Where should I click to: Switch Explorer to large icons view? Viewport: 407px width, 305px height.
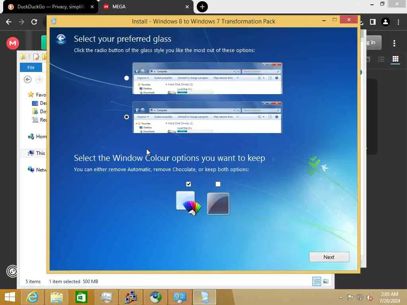(x=326, y=281)
